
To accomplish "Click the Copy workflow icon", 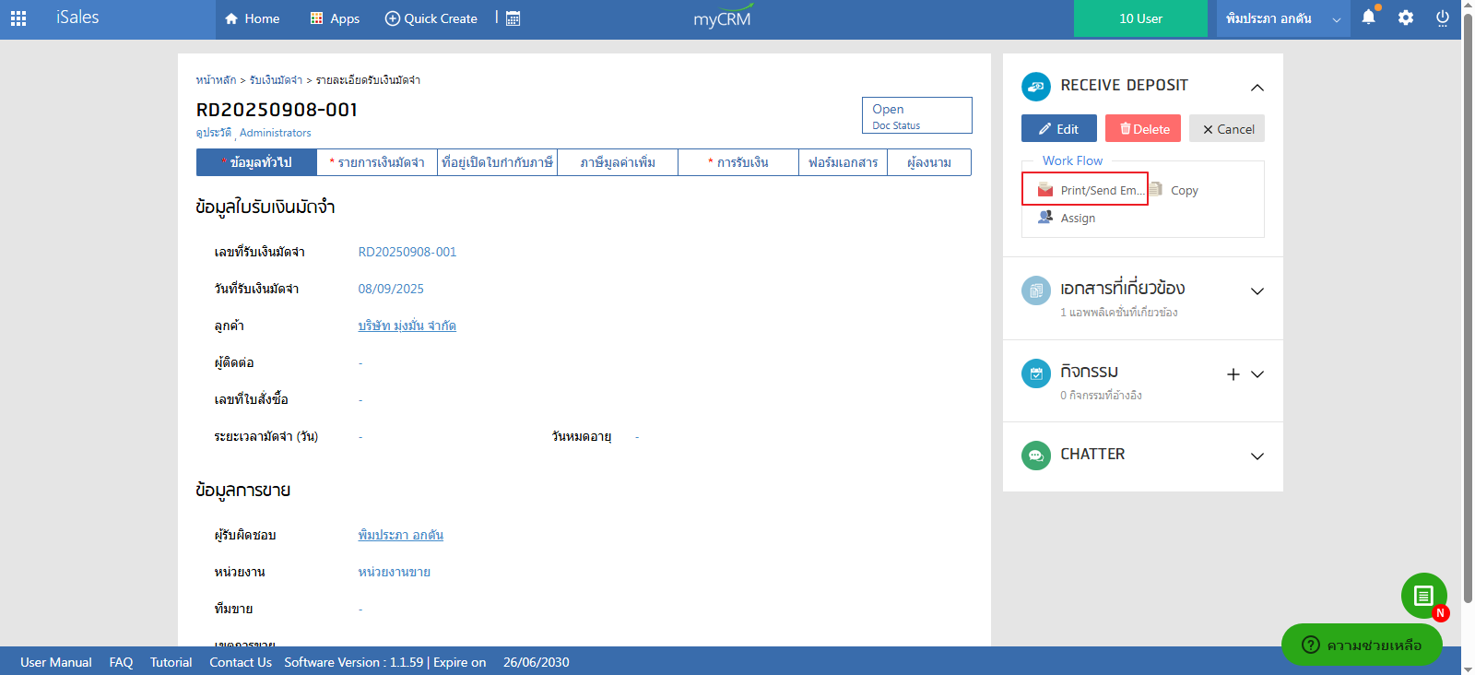I will click(1156, 190).
